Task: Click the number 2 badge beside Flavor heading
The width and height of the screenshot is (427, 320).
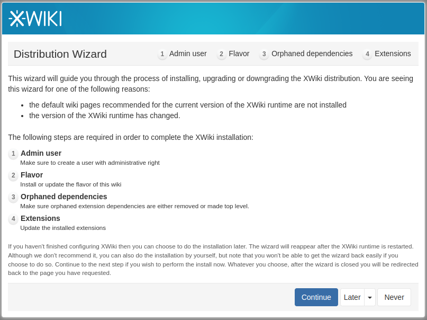Action: [x=13, y=176]
